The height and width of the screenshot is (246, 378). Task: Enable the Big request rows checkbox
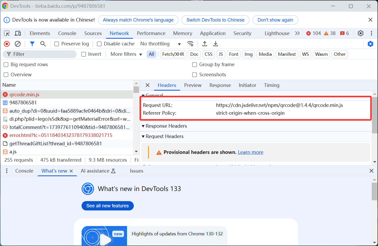[x=6, y=65]
